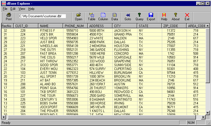Click city cell BROOKLINE
Image resolution: width=211 pixels, height=126 pixels.
pyautogui.click(x=125, y=80)
